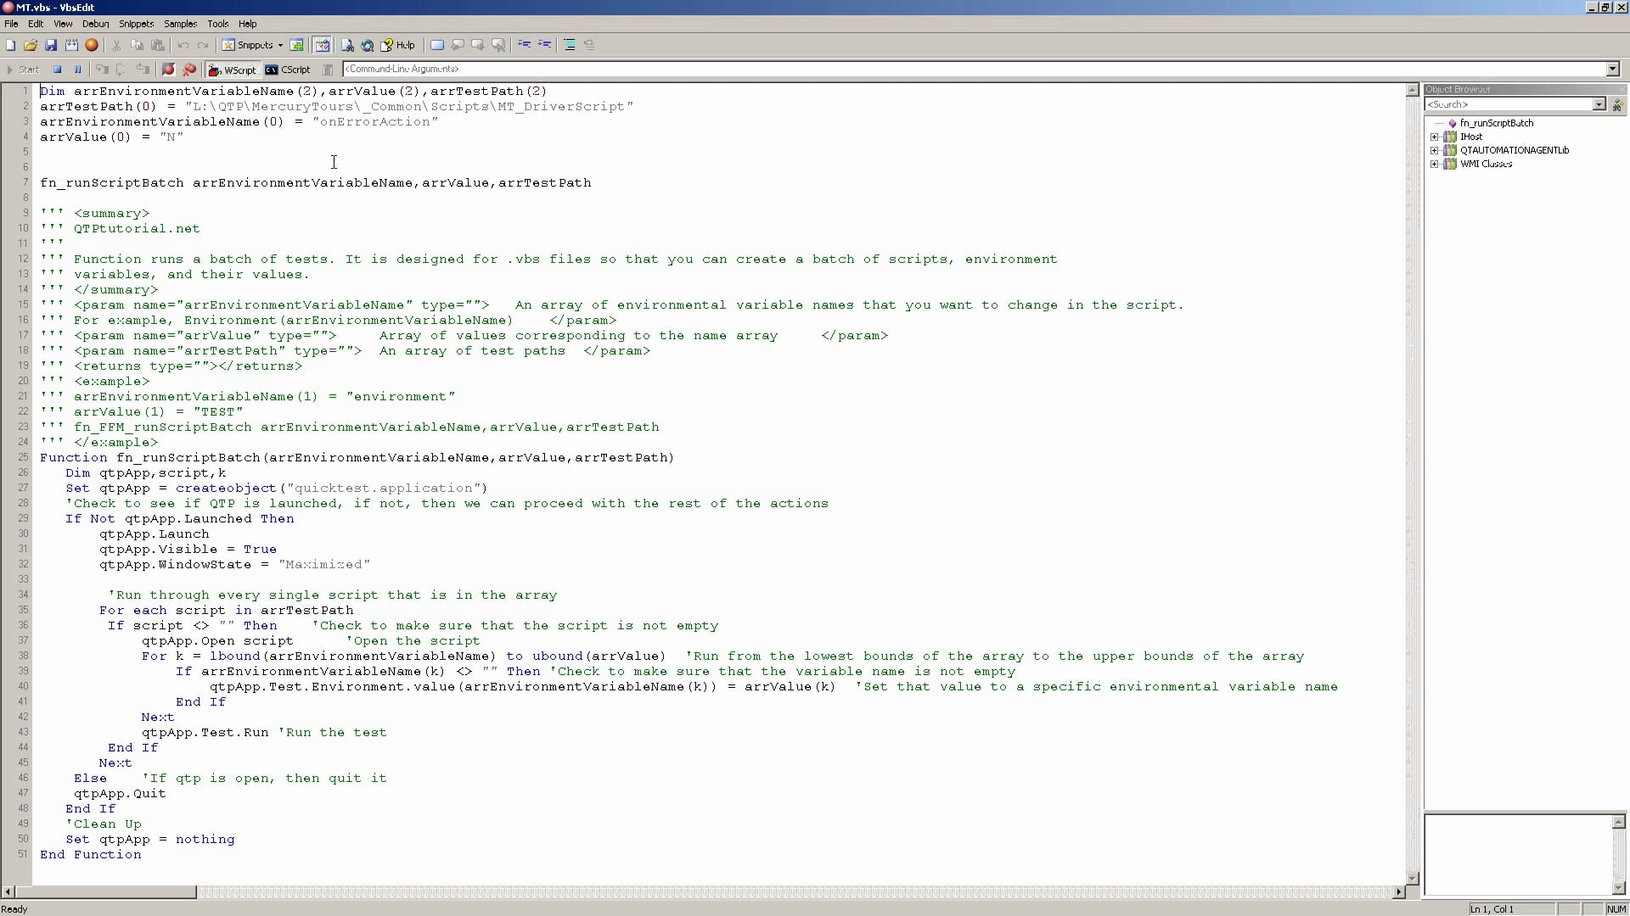Click the orange sphere toolbar icon
This screenshot has height=916, width=1630.
pos(92,45)
